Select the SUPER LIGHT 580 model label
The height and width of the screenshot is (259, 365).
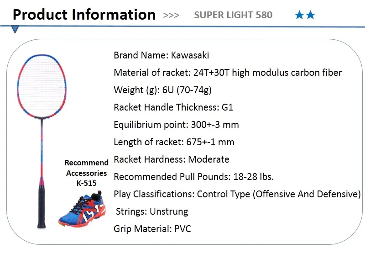point(233,15)
